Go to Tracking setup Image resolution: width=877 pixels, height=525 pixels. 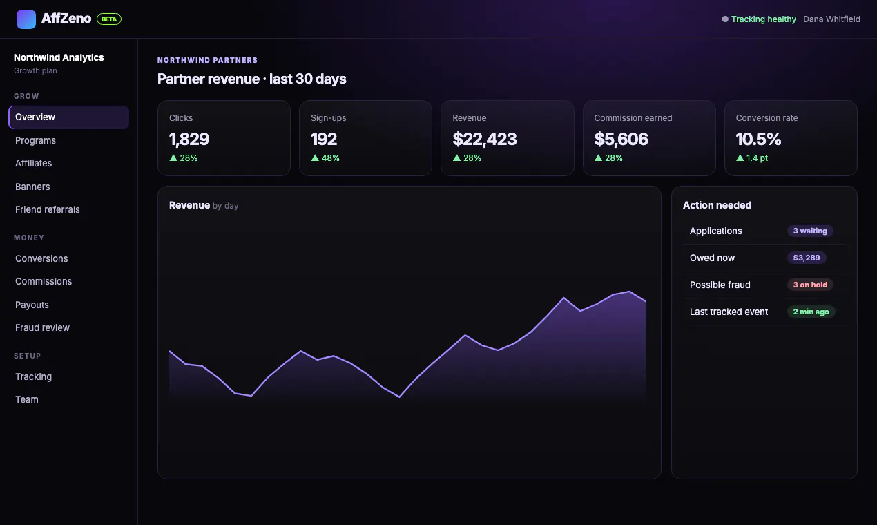[68, 376]
